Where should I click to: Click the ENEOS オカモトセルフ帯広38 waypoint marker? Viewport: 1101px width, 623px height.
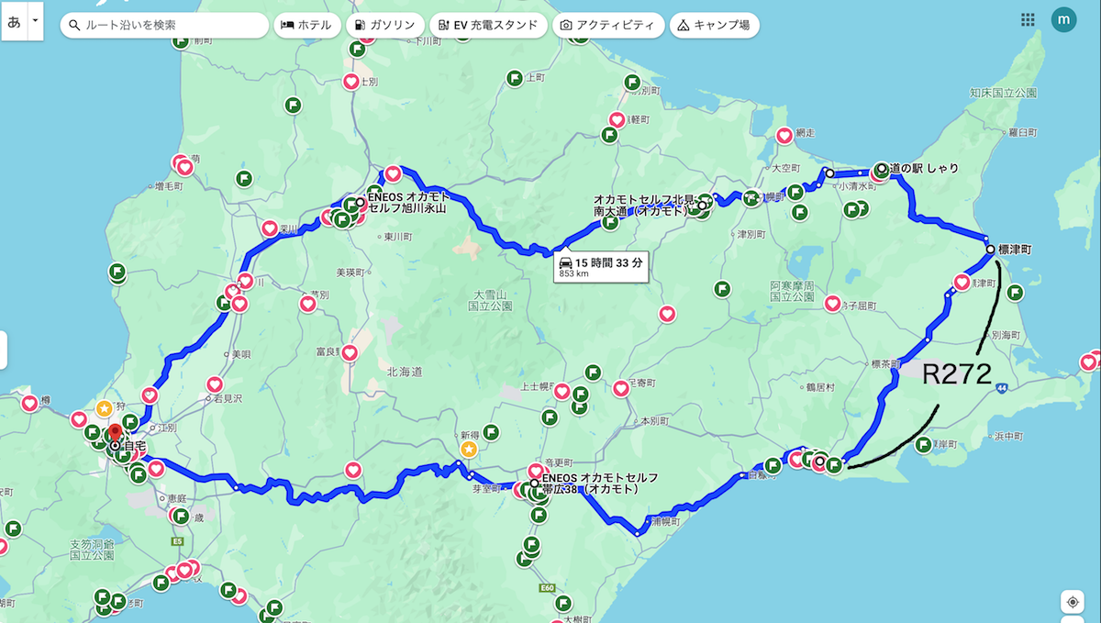(x=534, y=483)
